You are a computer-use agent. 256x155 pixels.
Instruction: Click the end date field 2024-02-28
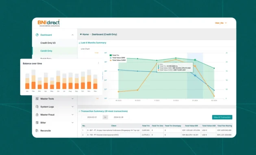pos(118,117)
